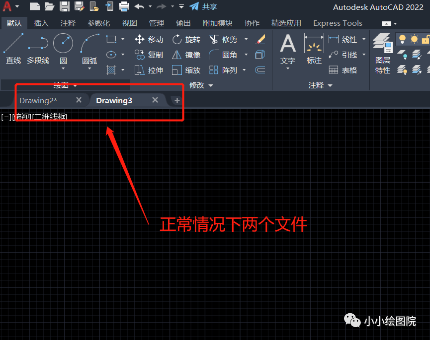Image resolution: width=430 pixels, height=340 pixels.
Task: Expand the Trim (修剪) dropdown arrow
Action: [246, 39]
